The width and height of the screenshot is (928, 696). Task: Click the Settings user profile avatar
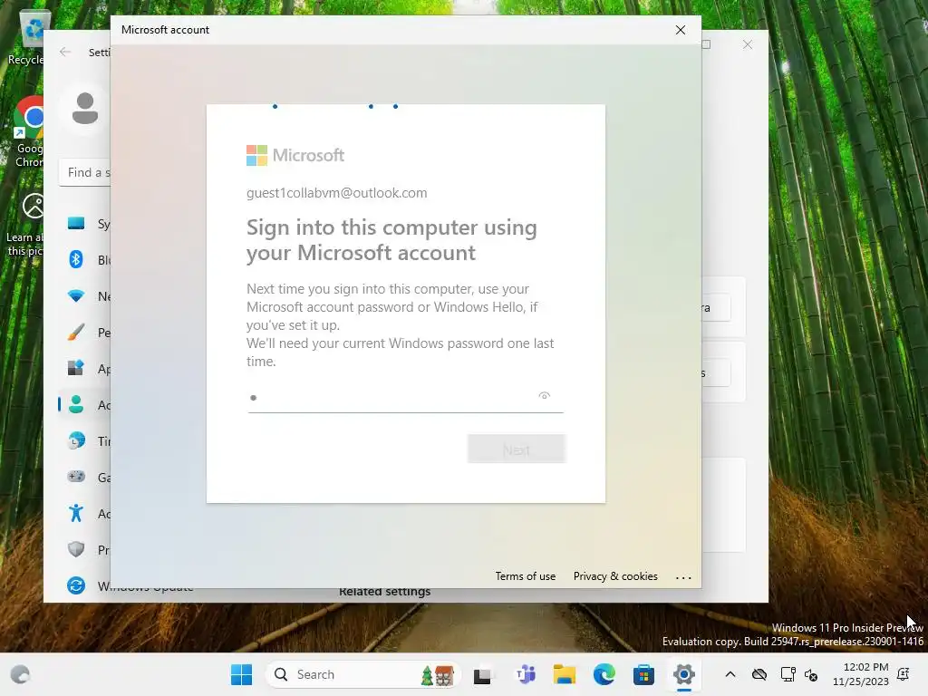pos(84,109)
